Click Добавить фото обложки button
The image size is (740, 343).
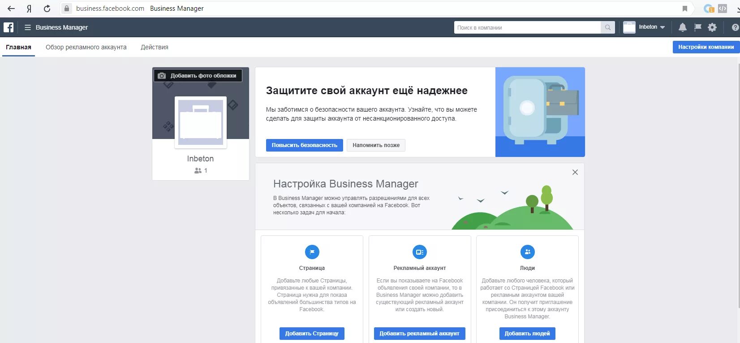point(198,76)
